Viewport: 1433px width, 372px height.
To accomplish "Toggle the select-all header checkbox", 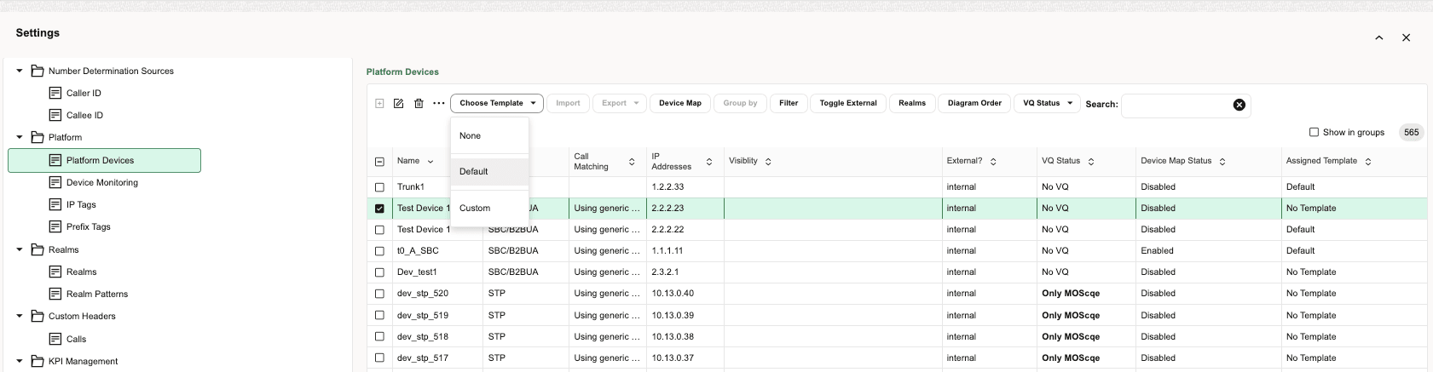I will click(x=379, y=162).
